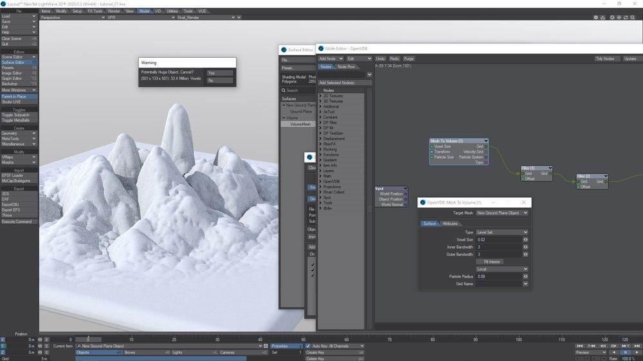Click the pause playback button
Viewport: 643px width, 361px height.
coord(625,353)
